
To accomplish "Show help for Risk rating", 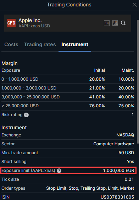I will coord(26,115).
